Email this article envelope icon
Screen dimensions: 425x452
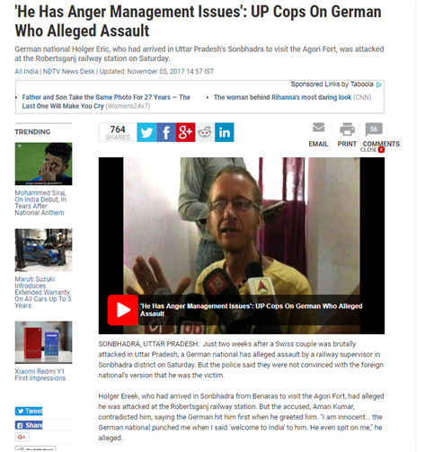(318, 128)
